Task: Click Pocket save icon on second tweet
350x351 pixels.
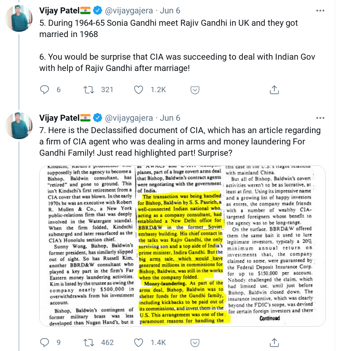Action: 195,343
